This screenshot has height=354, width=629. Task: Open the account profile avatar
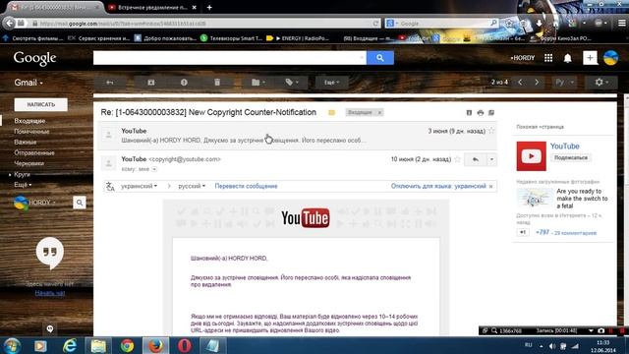tap(610, 58)
